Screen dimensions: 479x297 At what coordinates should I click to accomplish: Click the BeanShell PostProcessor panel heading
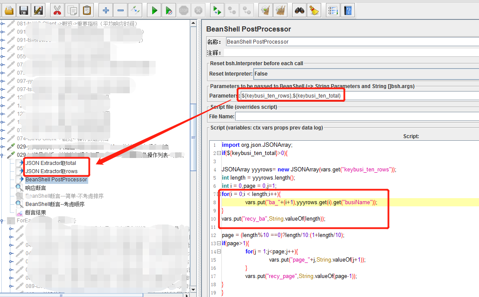coord(248,29)
